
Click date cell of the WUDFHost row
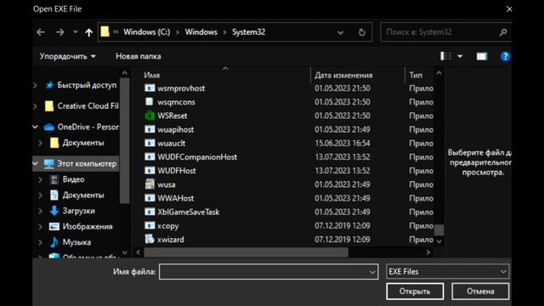pos(342,171)
